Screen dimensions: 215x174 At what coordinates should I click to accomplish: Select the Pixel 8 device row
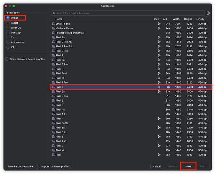pyautogui.click(x=130, y=69)
